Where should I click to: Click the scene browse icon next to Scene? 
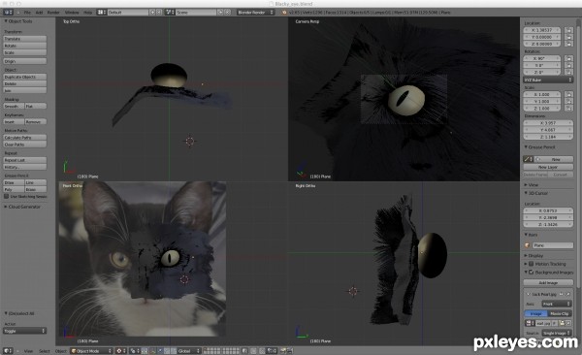click(170, 13)
